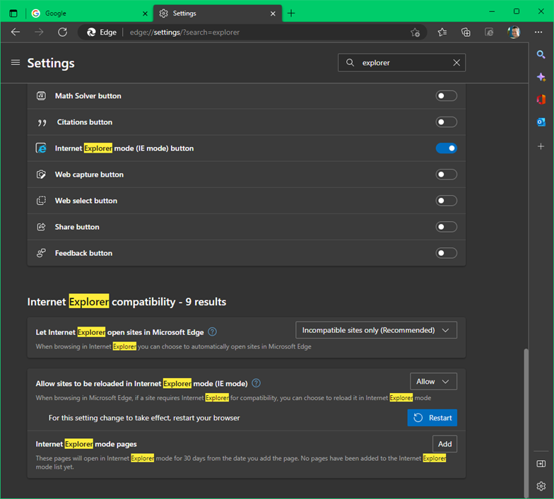Add this page to favorites star

(x=415, y=33)
